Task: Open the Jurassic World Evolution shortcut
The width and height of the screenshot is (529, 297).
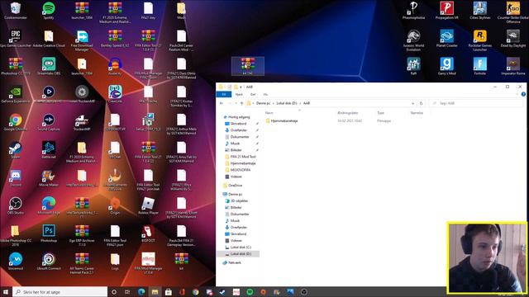Action: point(413,40)
